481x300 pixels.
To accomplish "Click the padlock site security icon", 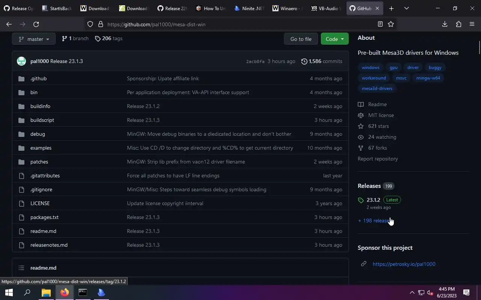I will tap(101, 24).
